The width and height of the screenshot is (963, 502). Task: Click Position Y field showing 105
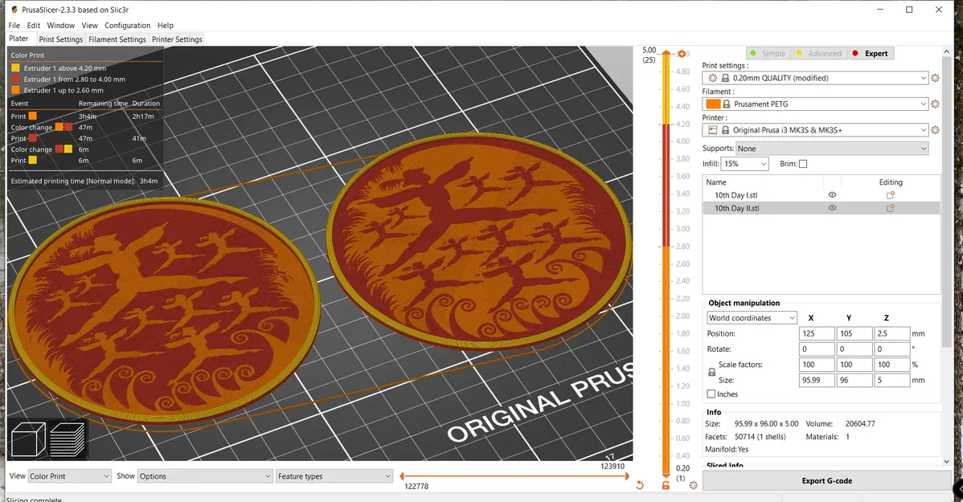pos(854,333)
